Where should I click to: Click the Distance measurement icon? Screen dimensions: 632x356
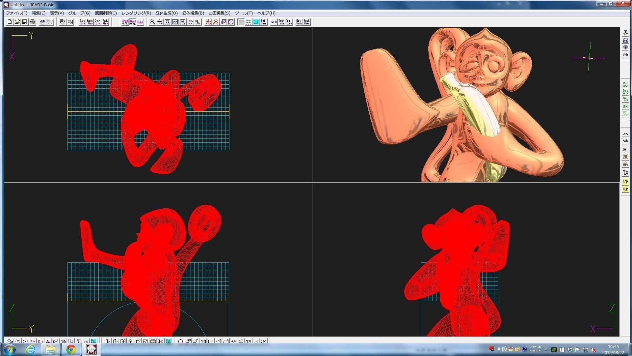coord(625,92)
